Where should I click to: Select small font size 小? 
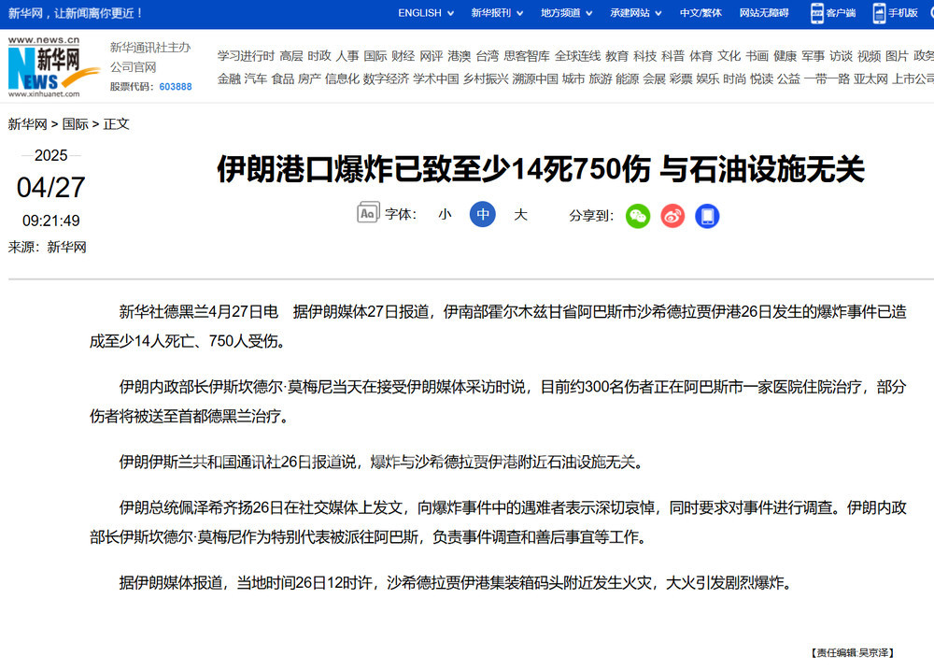pos(445,215)
